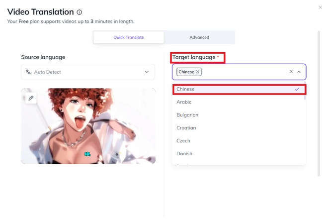Click inside the Target language input field
The height and width of the screenshot is (224, 327).
tap(244, 72)
